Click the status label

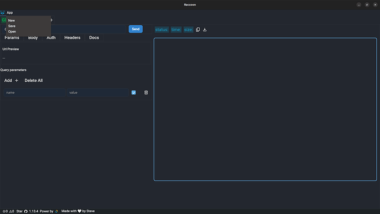click(x=162, y=30)
